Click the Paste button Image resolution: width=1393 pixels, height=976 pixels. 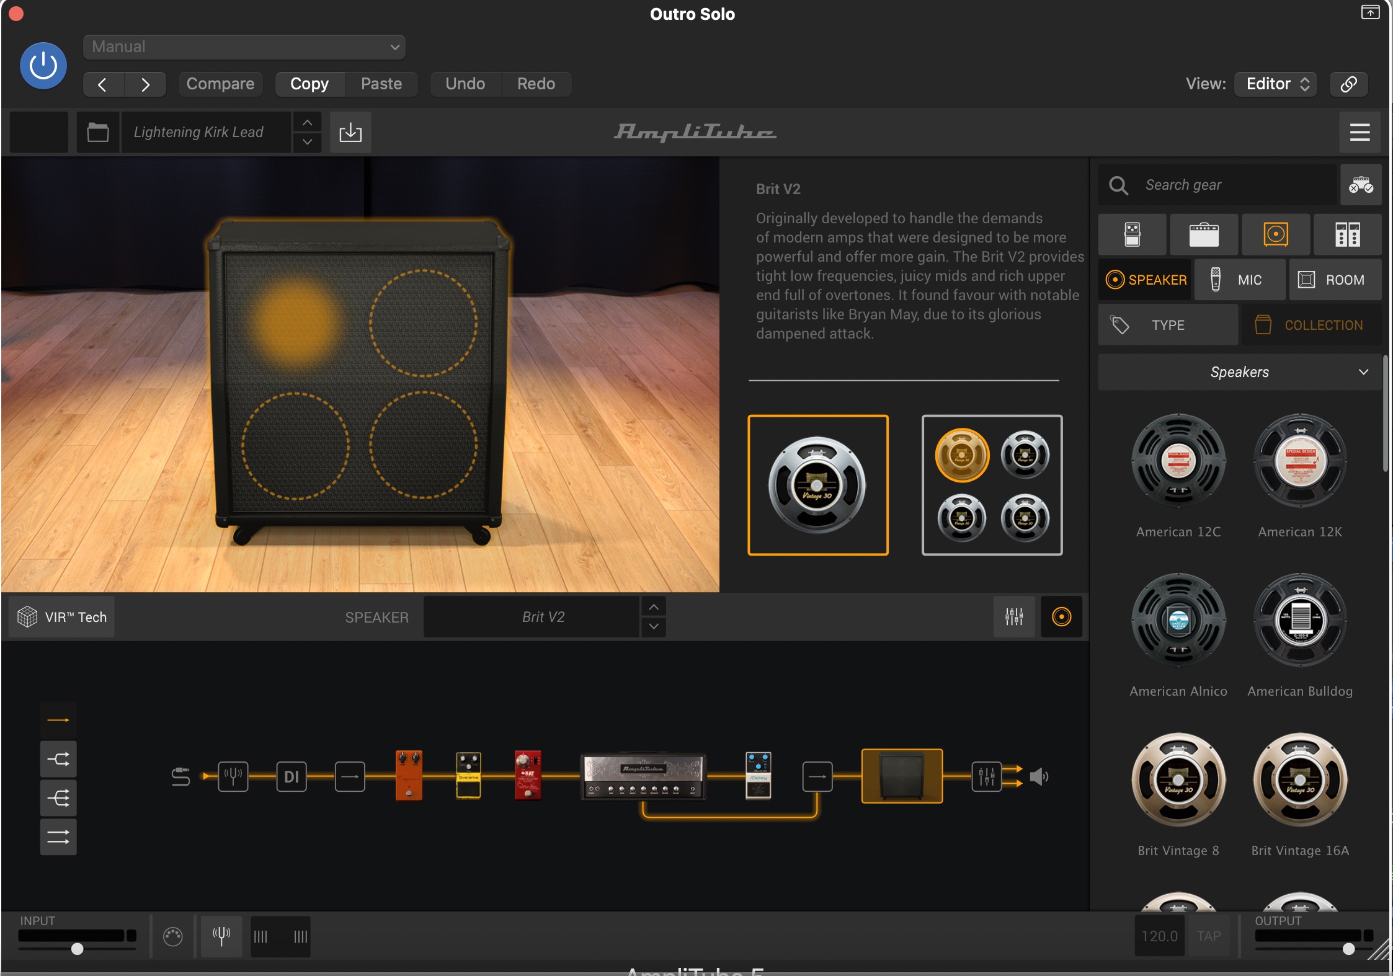[x=381, y=84]
